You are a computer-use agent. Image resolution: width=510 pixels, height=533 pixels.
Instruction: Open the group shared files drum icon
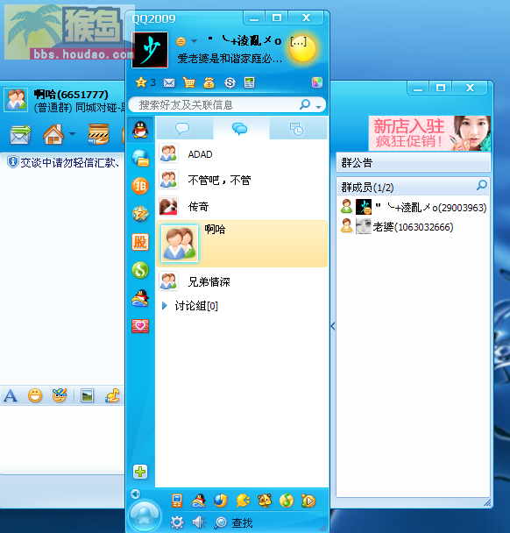tap(98, 134)
